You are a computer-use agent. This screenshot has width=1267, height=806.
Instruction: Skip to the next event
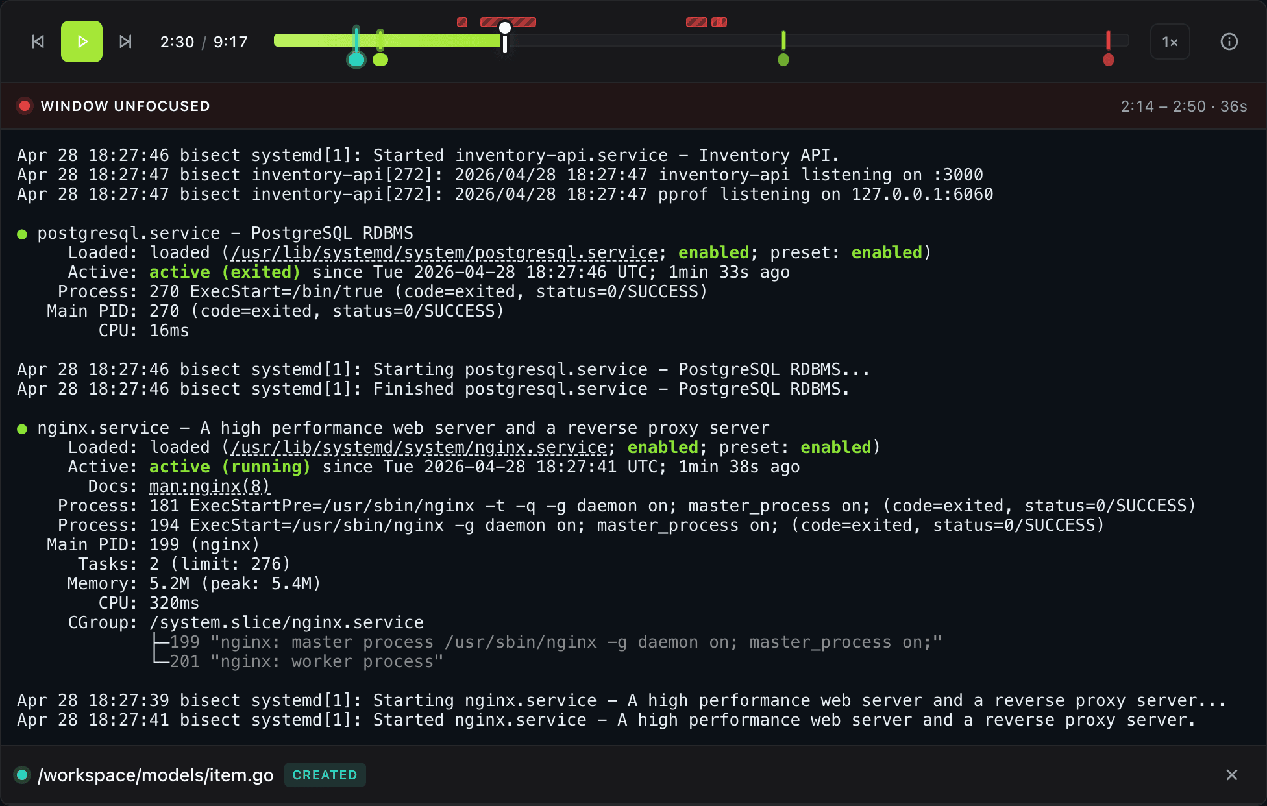tap(125, 42)
